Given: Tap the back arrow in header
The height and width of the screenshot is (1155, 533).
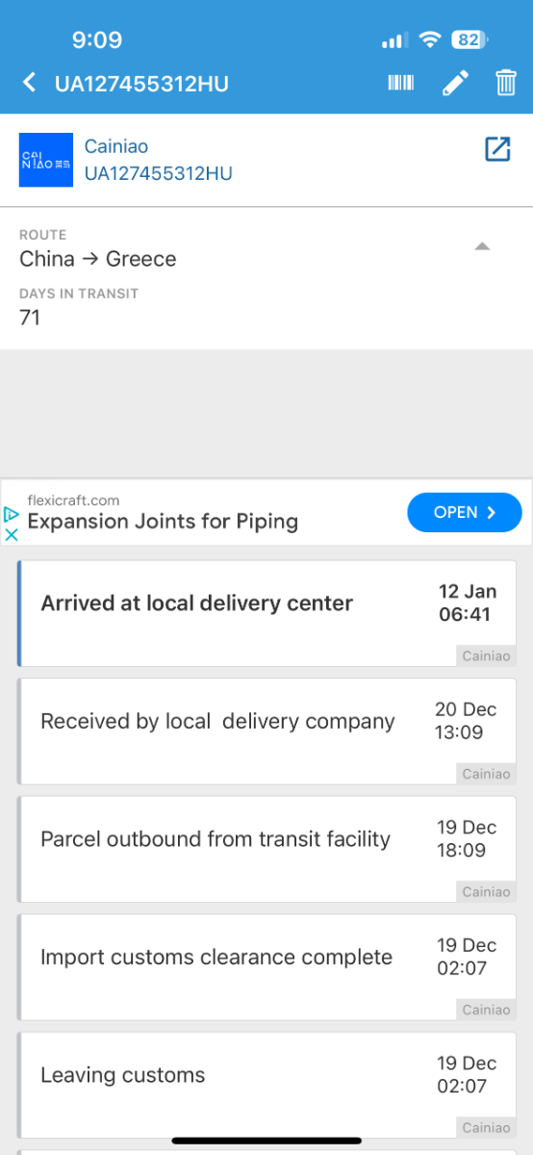Looking at the screenshot, I should coord(29,83).
